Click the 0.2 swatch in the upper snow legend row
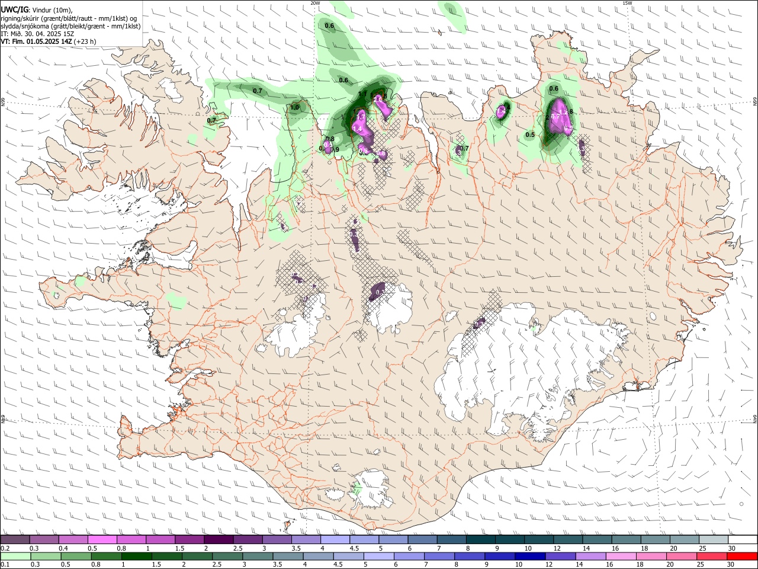The height and width of the screenshot is (569, 758). [15, 540]
